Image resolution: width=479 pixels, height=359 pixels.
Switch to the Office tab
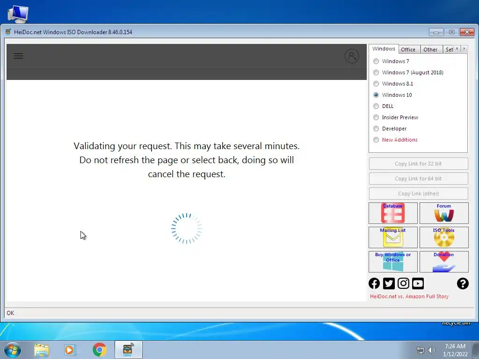pos(408,50)
